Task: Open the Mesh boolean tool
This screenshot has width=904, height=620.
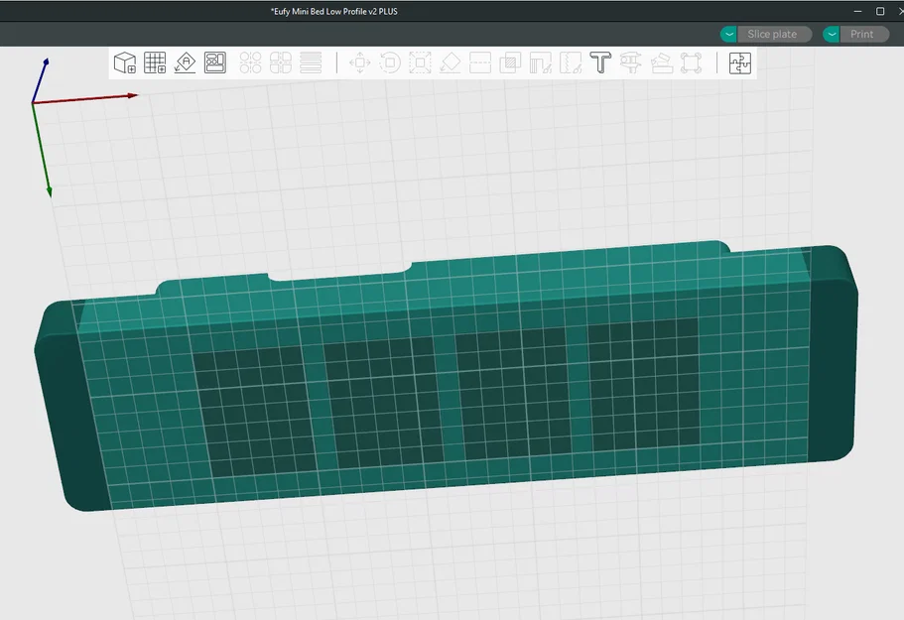Action: coord(510,62)
